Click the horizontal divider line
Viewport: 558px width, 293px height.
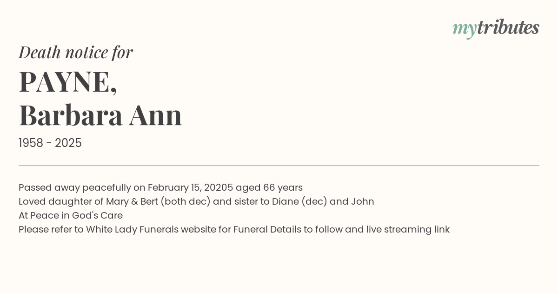279,165
